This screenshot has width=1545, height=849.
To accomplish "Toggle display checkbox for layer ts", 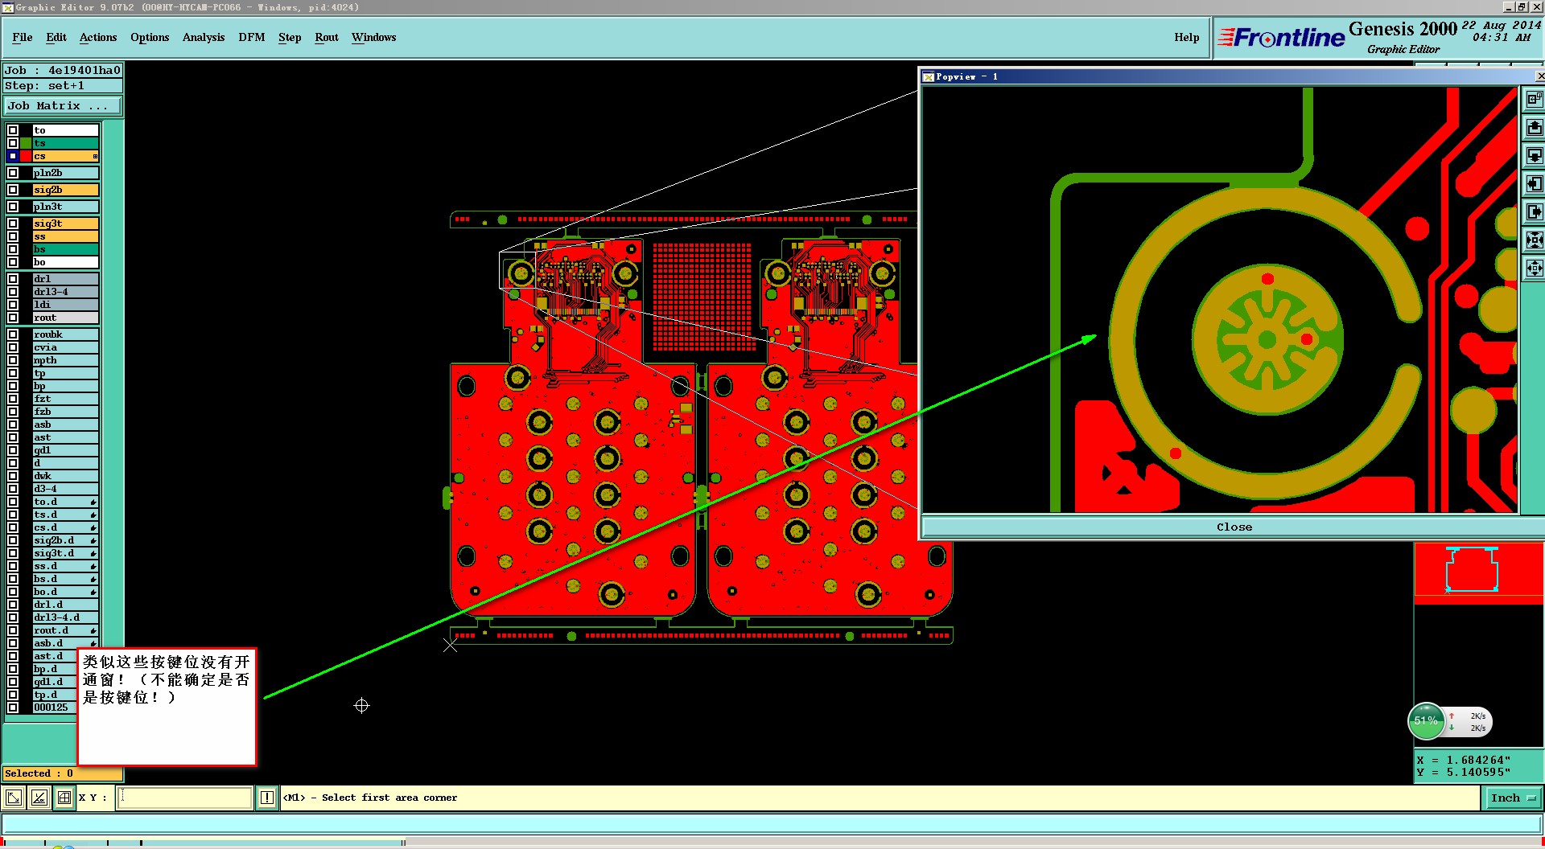I will [x=13, y=143].
